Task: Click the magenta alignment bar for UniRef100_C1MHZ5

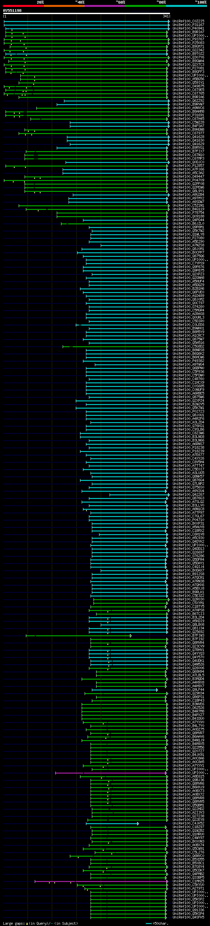Action: click(x=101, y=881)
